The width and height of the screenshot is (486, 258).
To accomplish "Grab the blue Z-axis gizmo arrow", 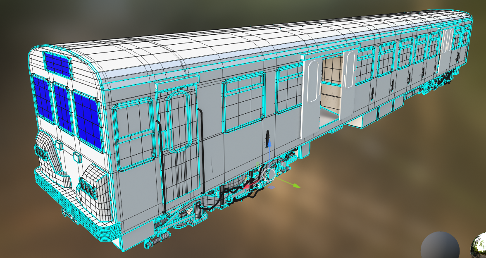I will [269, 144].
